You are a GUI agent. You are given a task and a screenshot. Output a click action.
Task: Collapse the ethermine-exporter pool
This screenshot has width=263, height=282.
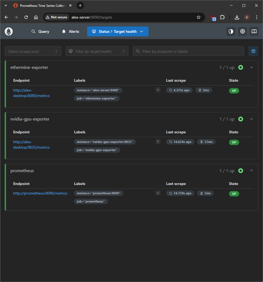(252, 67)
